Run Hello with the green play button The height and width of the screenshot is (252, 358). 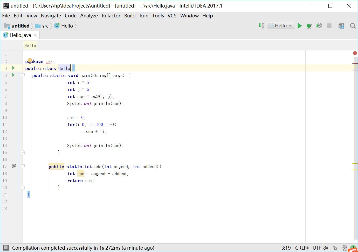(300, 25)
